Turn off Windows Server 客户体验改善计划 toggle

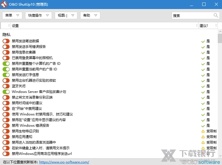6,92
